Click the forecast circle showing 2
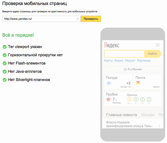The image size is (167, 143). pyautogui.click(x=142, y=99)
